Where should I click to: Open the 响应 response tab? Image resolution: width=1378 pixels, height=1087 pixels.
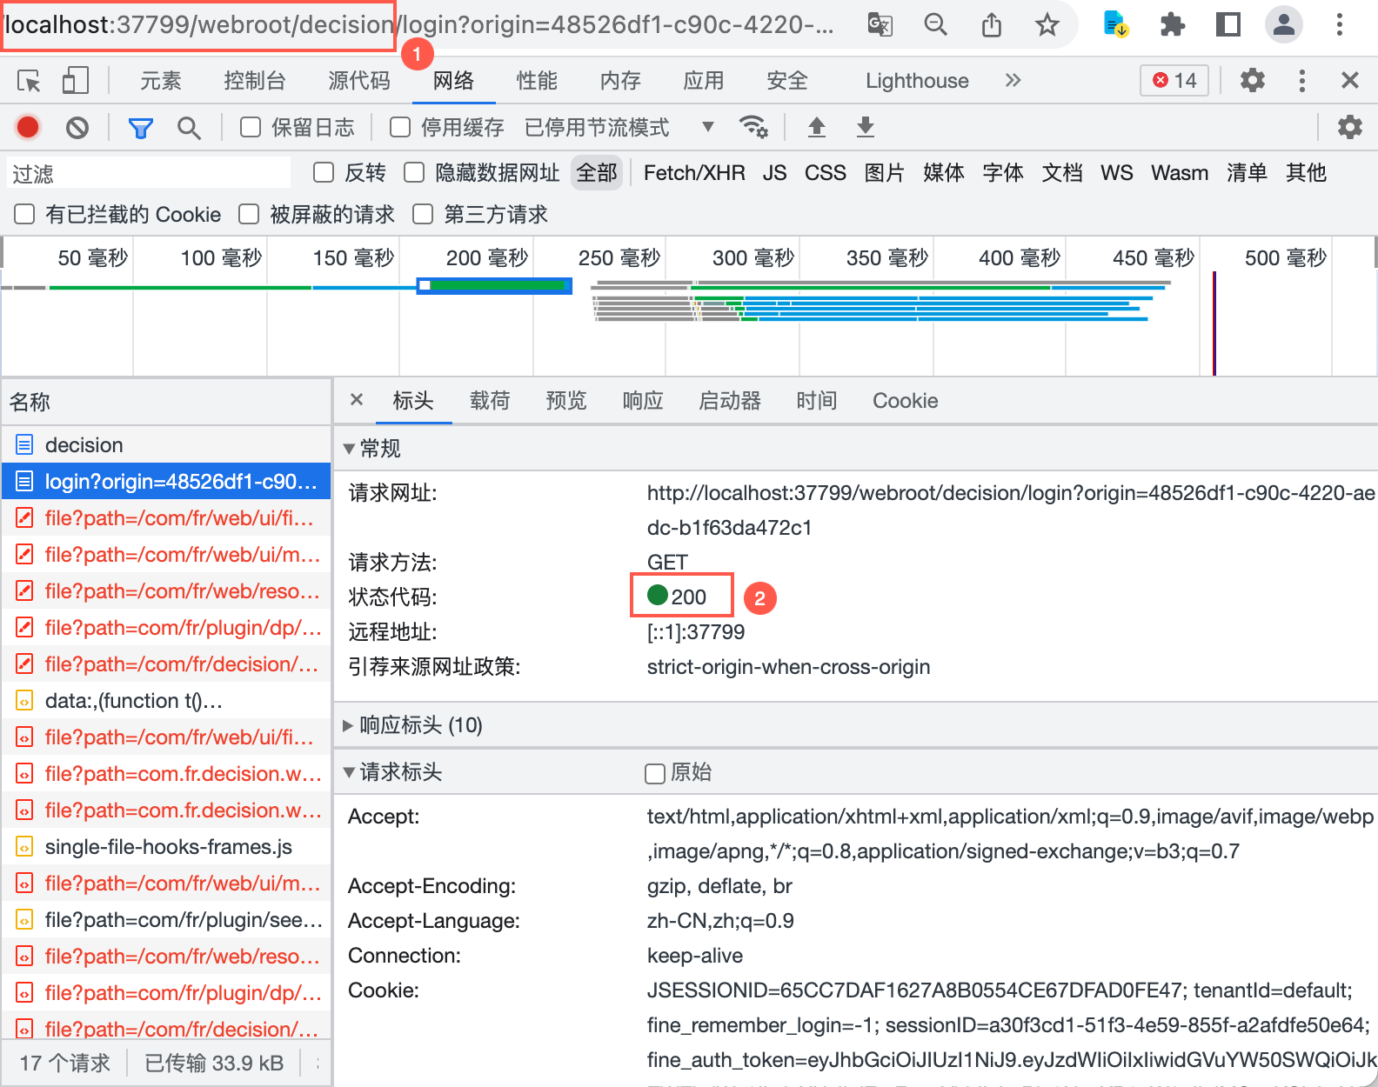click(643, 401)
